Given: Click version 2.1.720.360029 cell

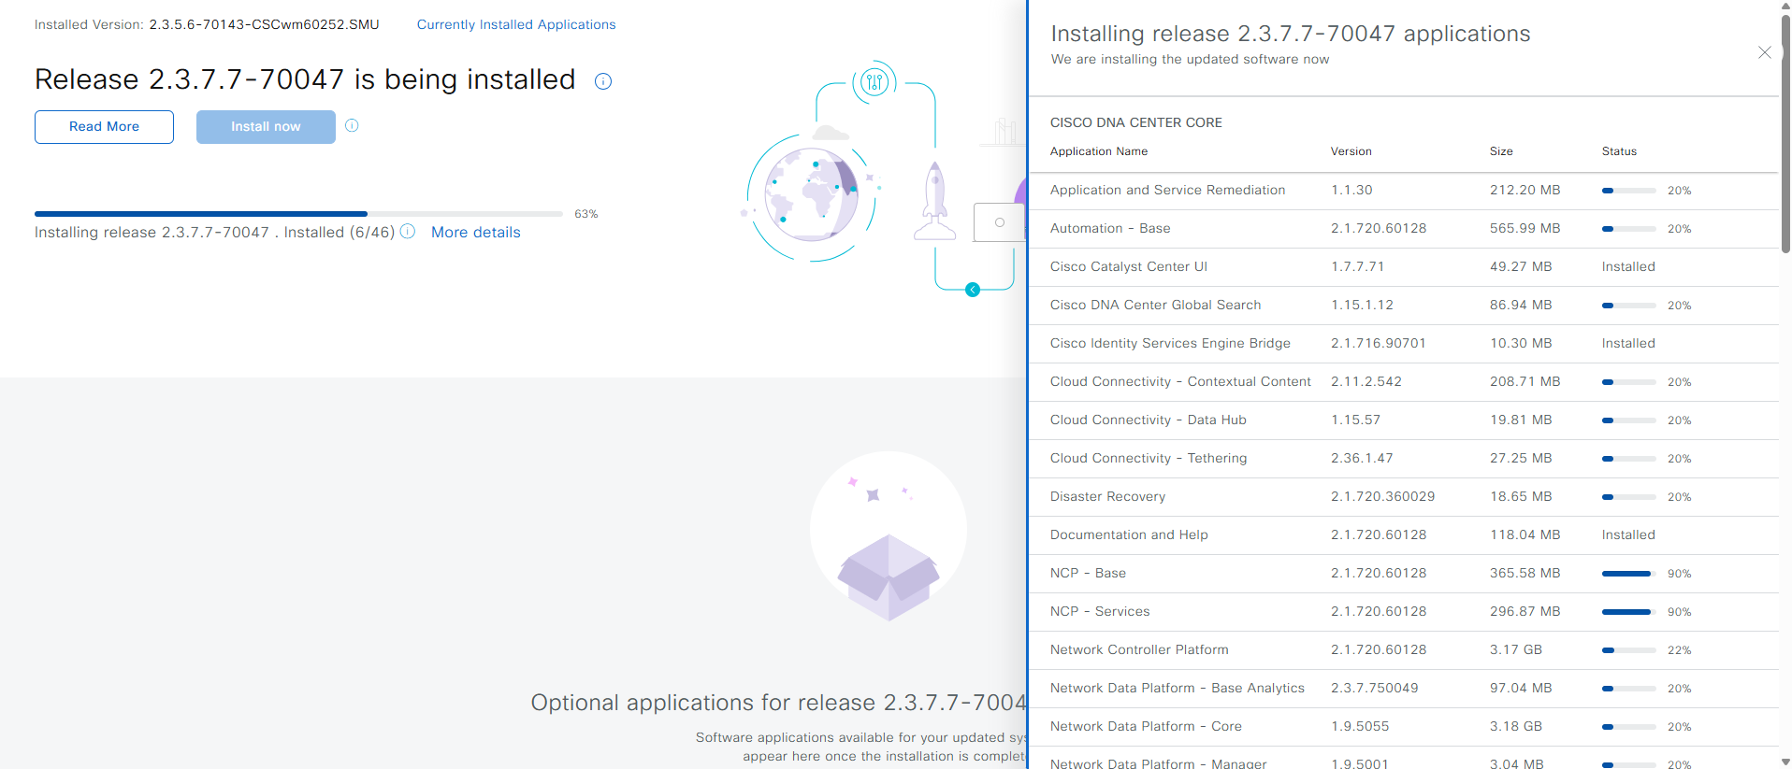Looking at the screenshot, I should (x=1382, y=496).
